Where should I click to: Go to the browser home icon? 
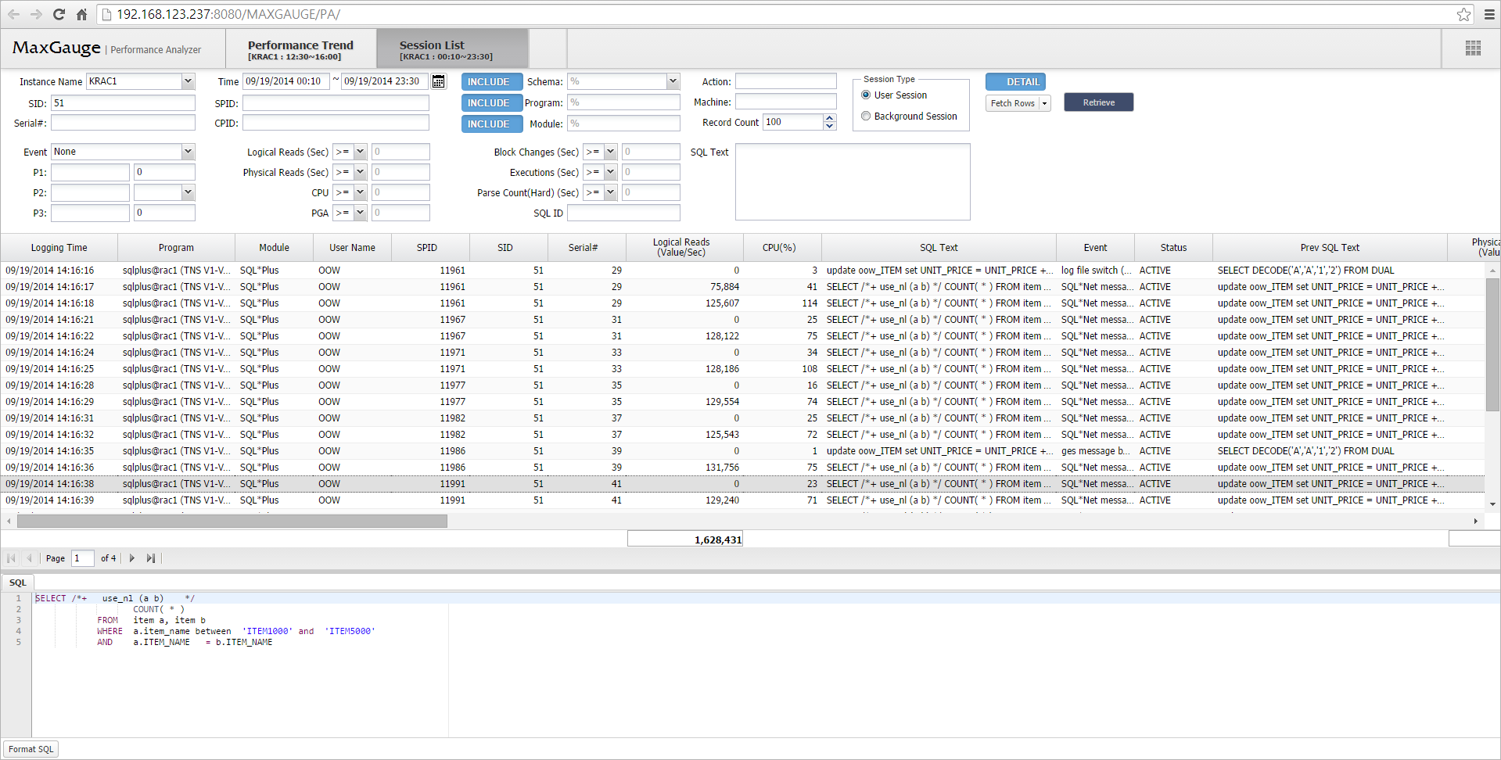[x=81, y=14]
